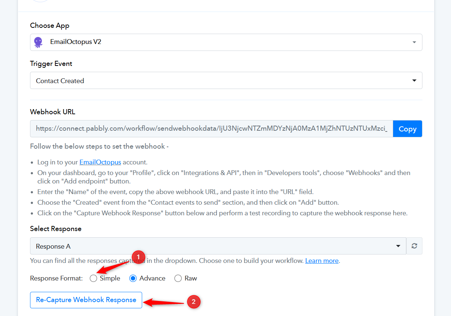Click the red step marker numbered 2
451x316 pixels.
(x=194, y=302)
